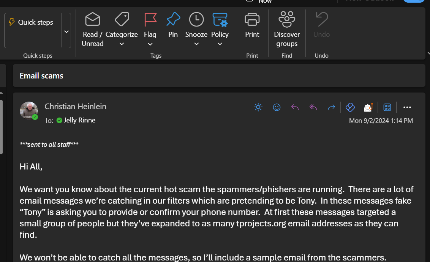Open the Viva Engage diamond icon
This screenshot has height=262, width=430.
pos(350,107)
